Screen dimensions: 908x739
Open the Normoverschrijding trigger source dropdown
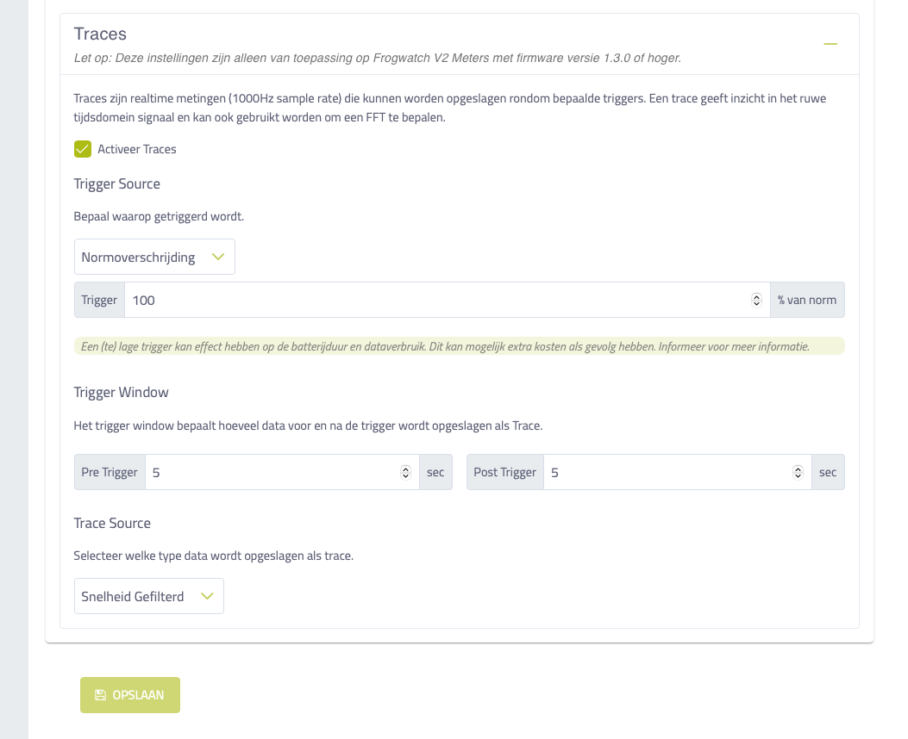tap(154, 257)
